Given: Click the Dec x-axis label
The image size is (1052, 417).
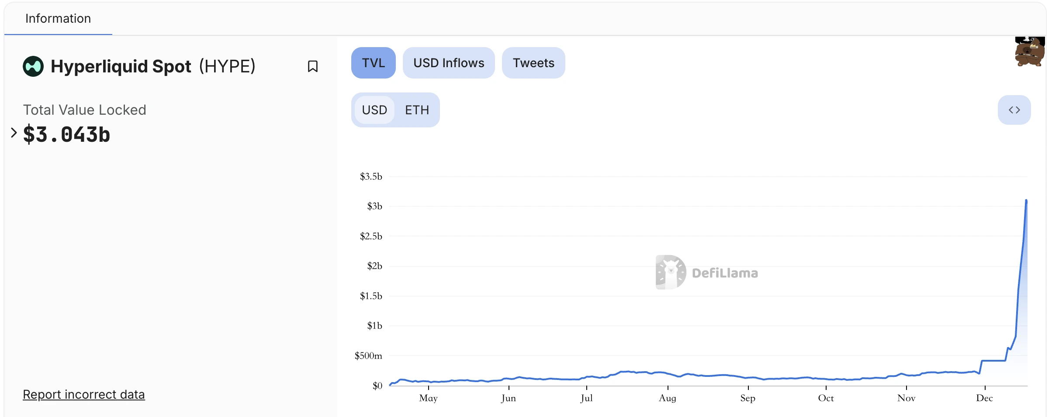Looking at the screenshot, I should pyautogui.click(x=984, y=398).
